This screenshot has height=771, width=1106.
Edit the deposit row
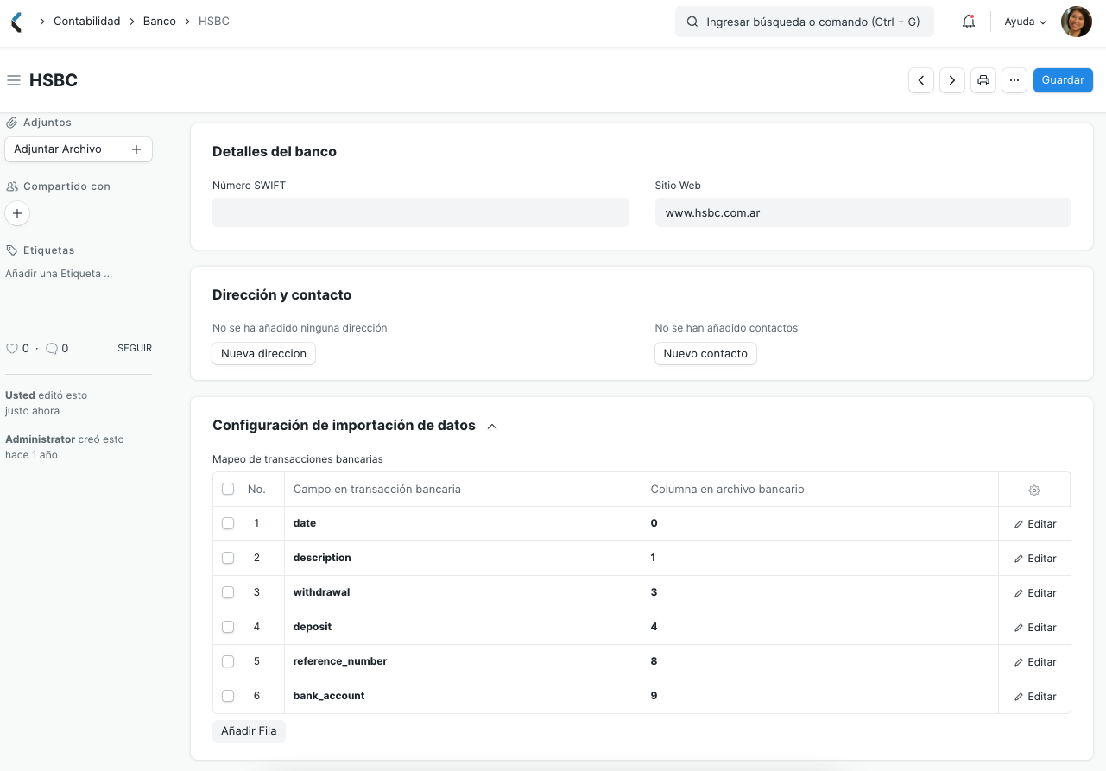click(x=1035, y=628)
